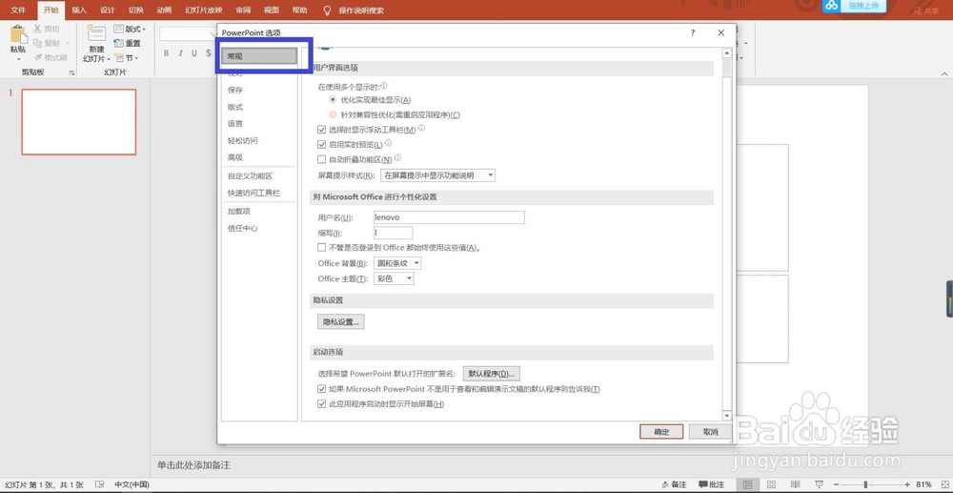Click info icon beside Live Preview option
Screen dimensions: 953x493
tap(389, 143)
